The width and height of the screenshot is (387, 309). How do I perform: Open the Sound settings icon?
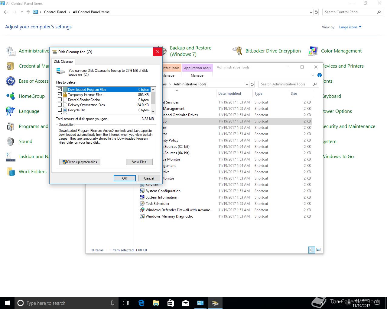point(11,142)
